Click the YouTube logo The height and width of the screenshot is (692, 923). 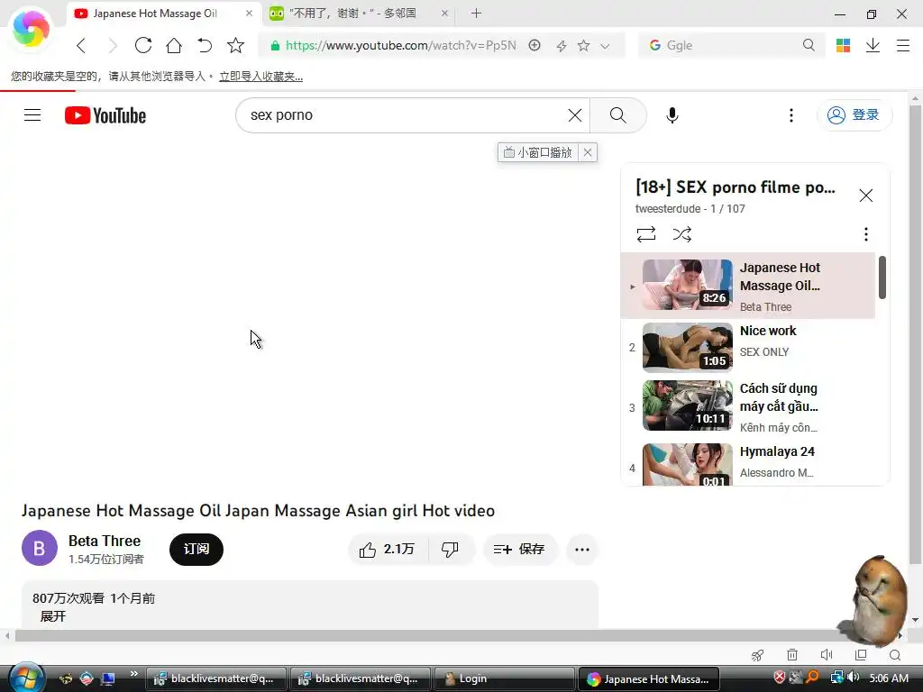[105, 115]
